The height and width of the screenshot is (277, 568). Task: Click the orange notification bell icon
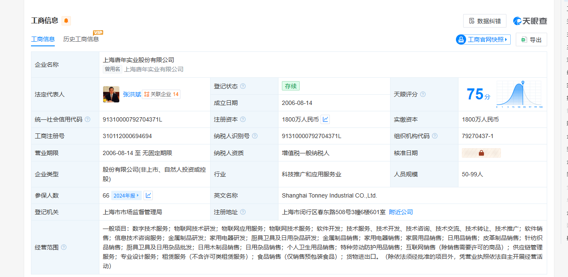coord(66,20)
